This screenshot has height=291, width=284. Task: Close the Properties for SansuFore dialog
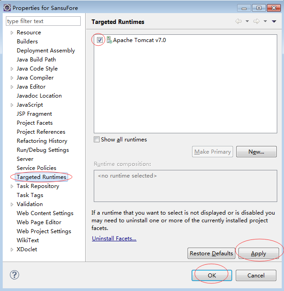[274, 8]
